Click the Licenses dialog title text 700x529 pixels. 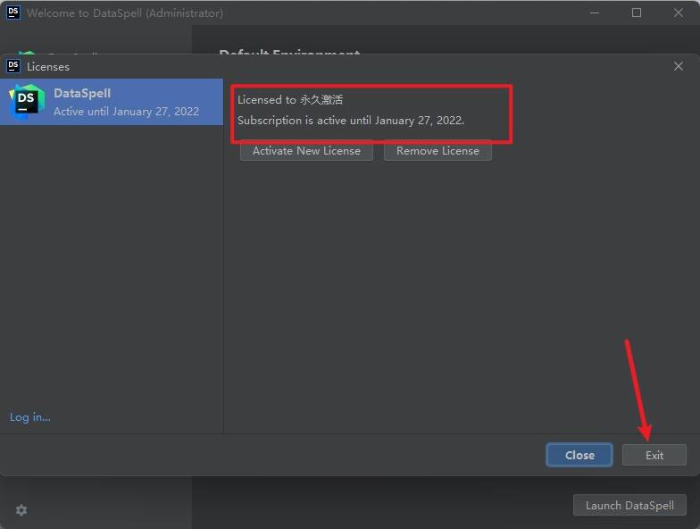[48, 66]
